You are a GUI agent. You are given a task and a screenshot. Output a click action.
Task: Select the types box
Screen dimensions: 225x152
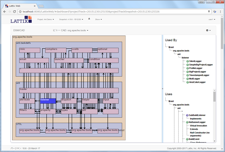[x=69, y=111]
